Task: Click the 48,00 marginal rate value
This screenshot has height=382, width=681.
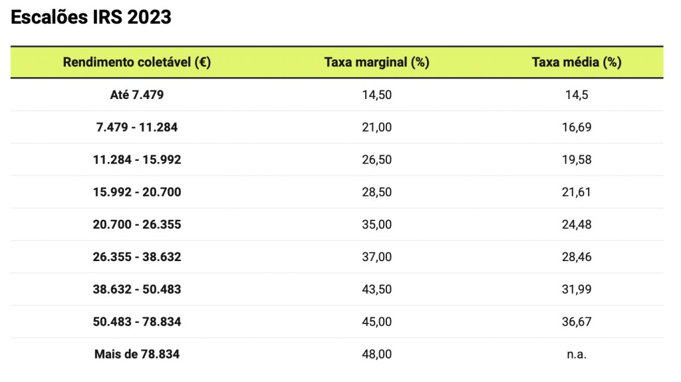Action: coord(376,355)
